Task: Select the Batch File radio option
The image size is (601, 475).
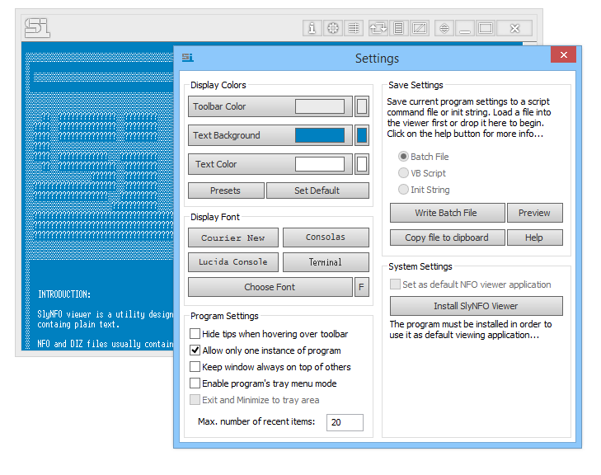Action: click(x=403, y=157)
